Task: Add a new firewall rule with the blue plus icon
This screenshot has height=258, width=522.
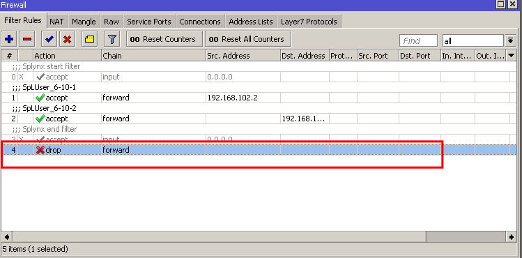Action: point(9,39)
